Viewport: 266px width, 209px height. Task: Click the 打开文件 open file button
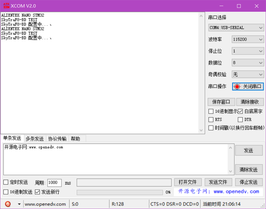tap(188, 182)
